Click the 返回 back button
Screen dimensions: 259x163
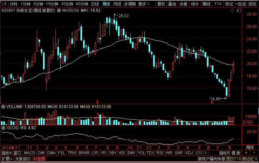pyautogui.click(x=252, y=4)
